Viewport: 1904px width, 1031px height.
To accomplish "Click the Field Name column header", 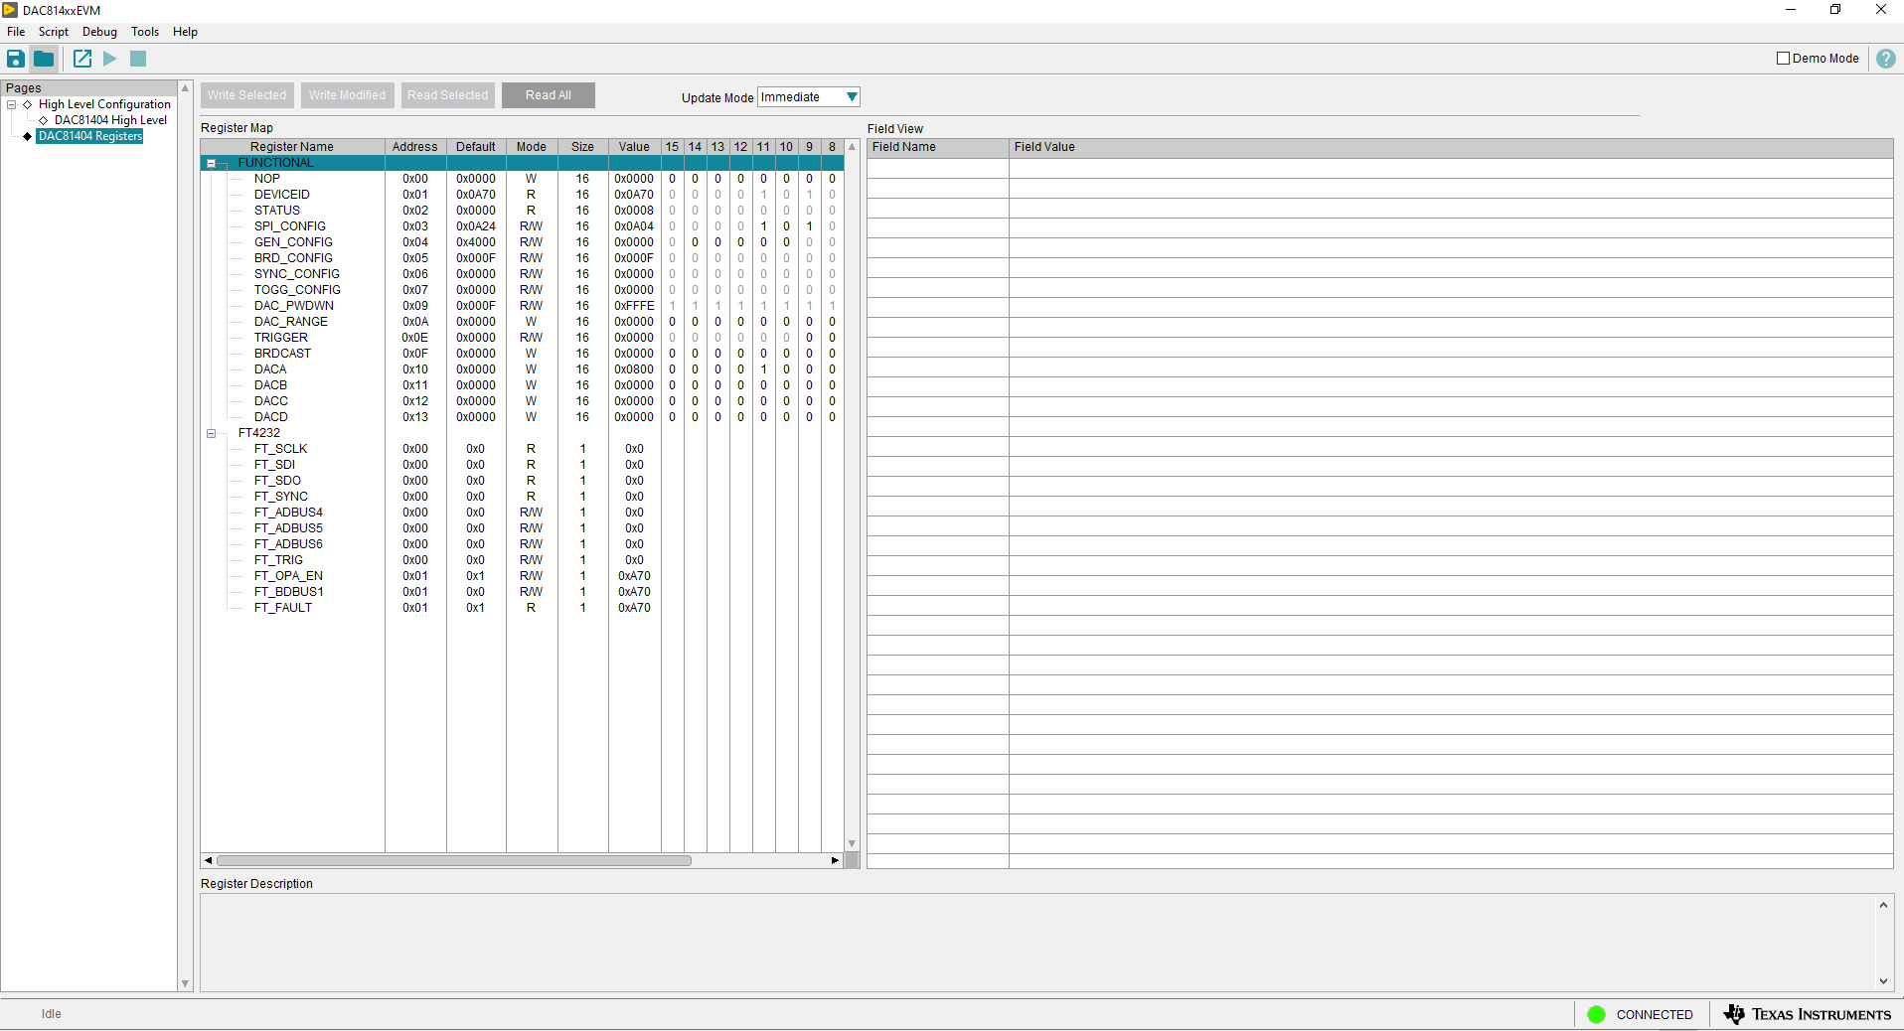I will coord(937,147).
